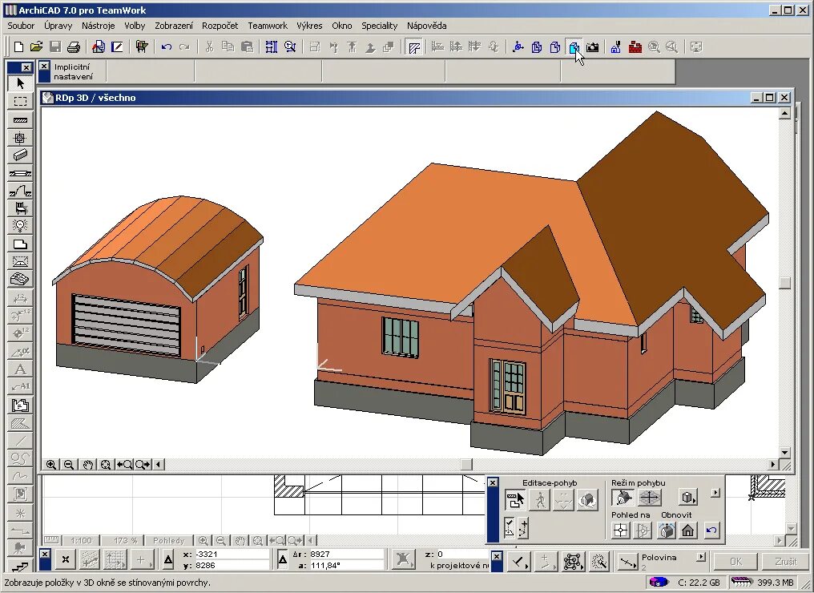814x593 pixels.
Task: Toggle the trace reference icon in main toolbar
Action: click(x=413, y=48)
